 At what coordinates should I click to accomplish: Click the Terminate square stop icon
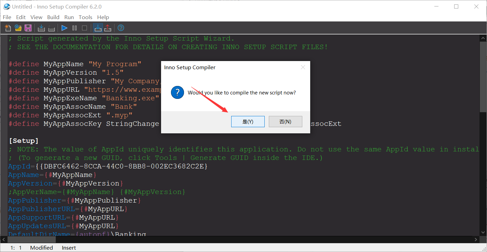84,28
